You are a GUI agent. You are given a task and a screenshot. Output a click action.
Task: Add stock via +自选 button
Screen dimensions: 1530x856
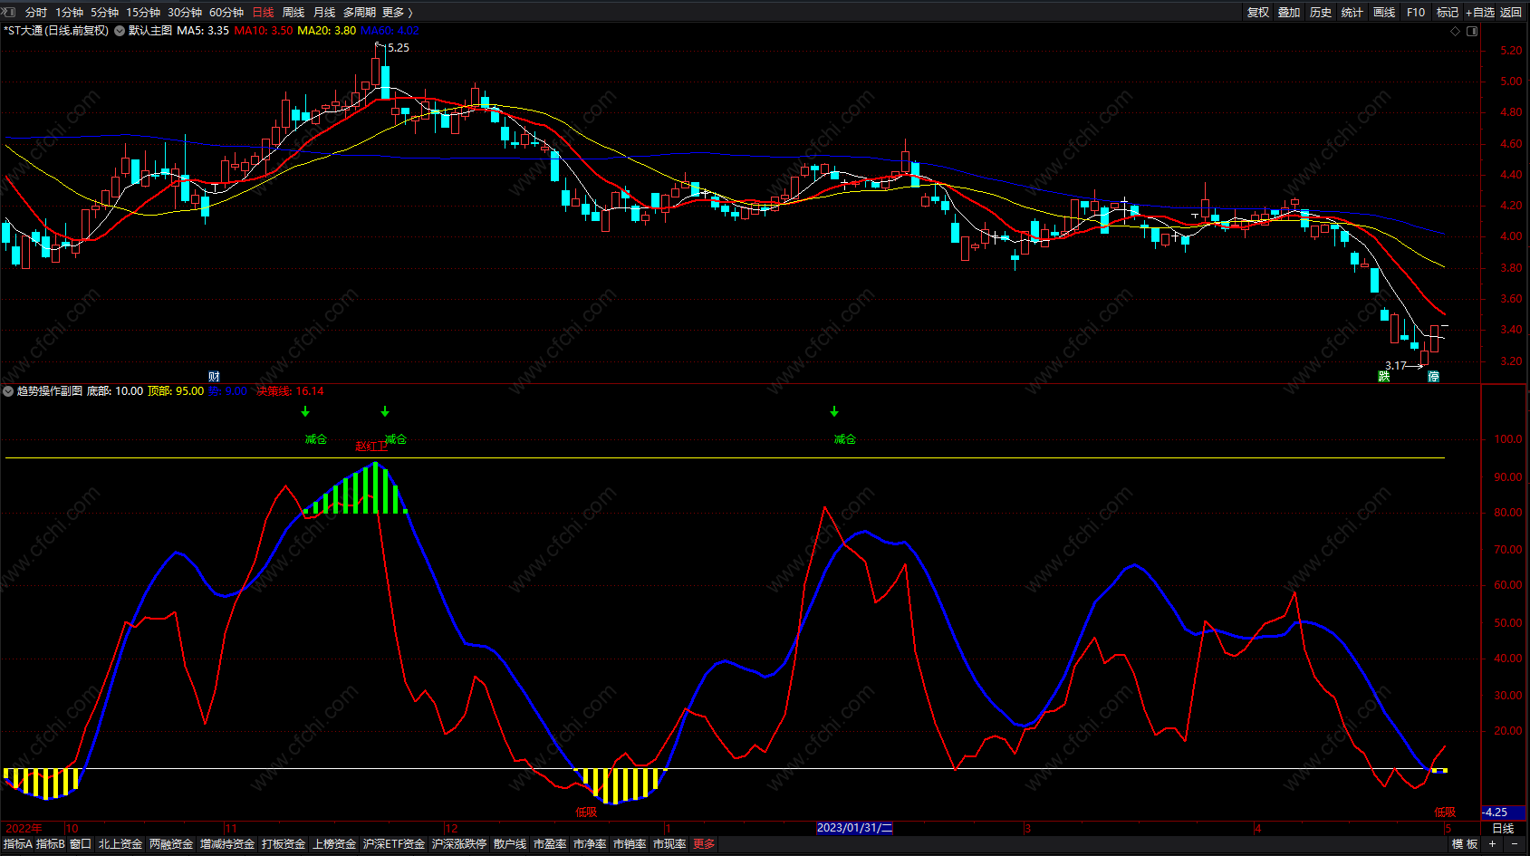coord(1480,13)
